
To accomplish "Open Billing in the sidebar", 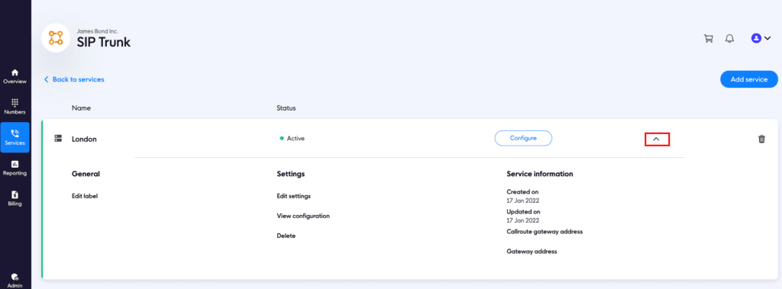I will [x=15, y=199].
